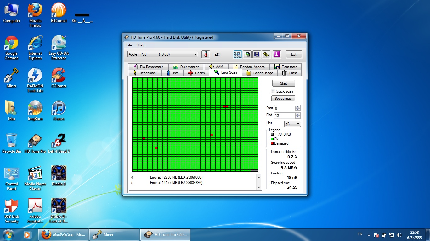Decrease the End value with down arrow

[x=298, y=117]
